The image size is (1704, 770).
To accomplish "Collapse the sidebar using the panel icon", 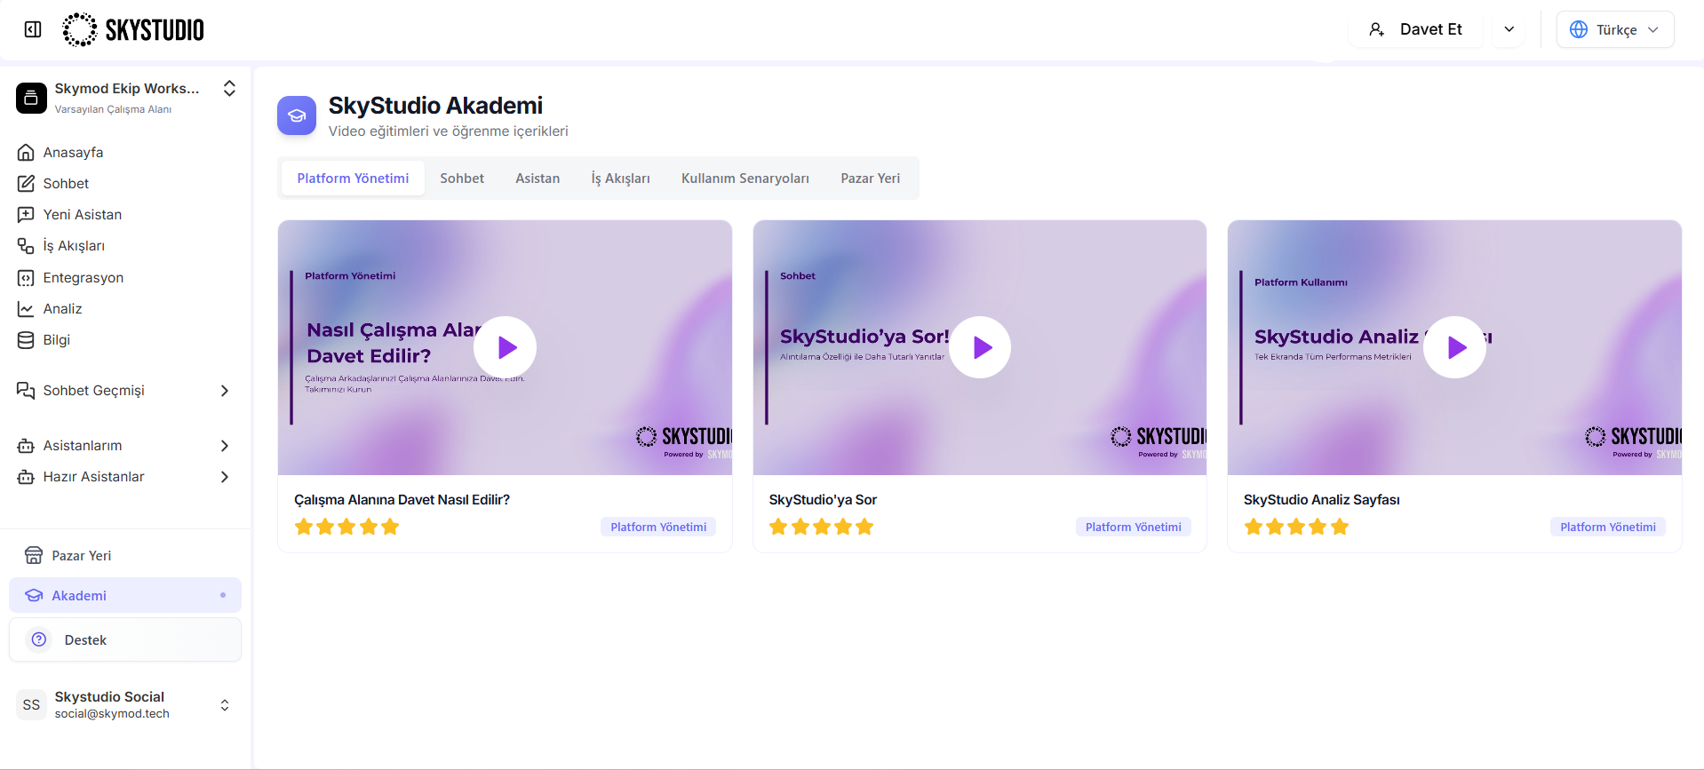I will 33,29.
